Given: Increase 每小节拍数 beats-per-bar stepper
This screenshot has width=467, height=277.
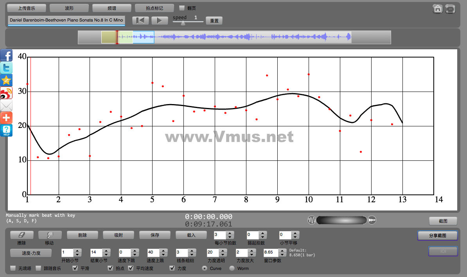Looking at the screenshot, I should click(230, 233).
